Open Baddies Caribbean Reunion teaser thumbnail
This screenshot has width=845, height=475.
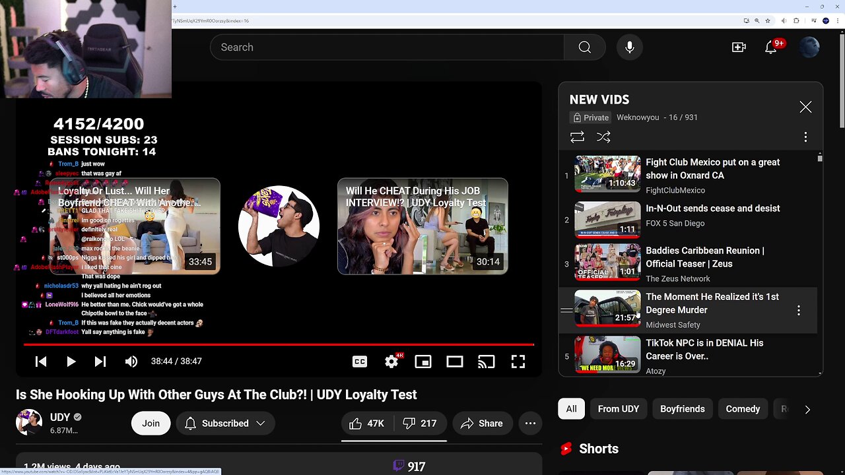(x=607, y=262)
